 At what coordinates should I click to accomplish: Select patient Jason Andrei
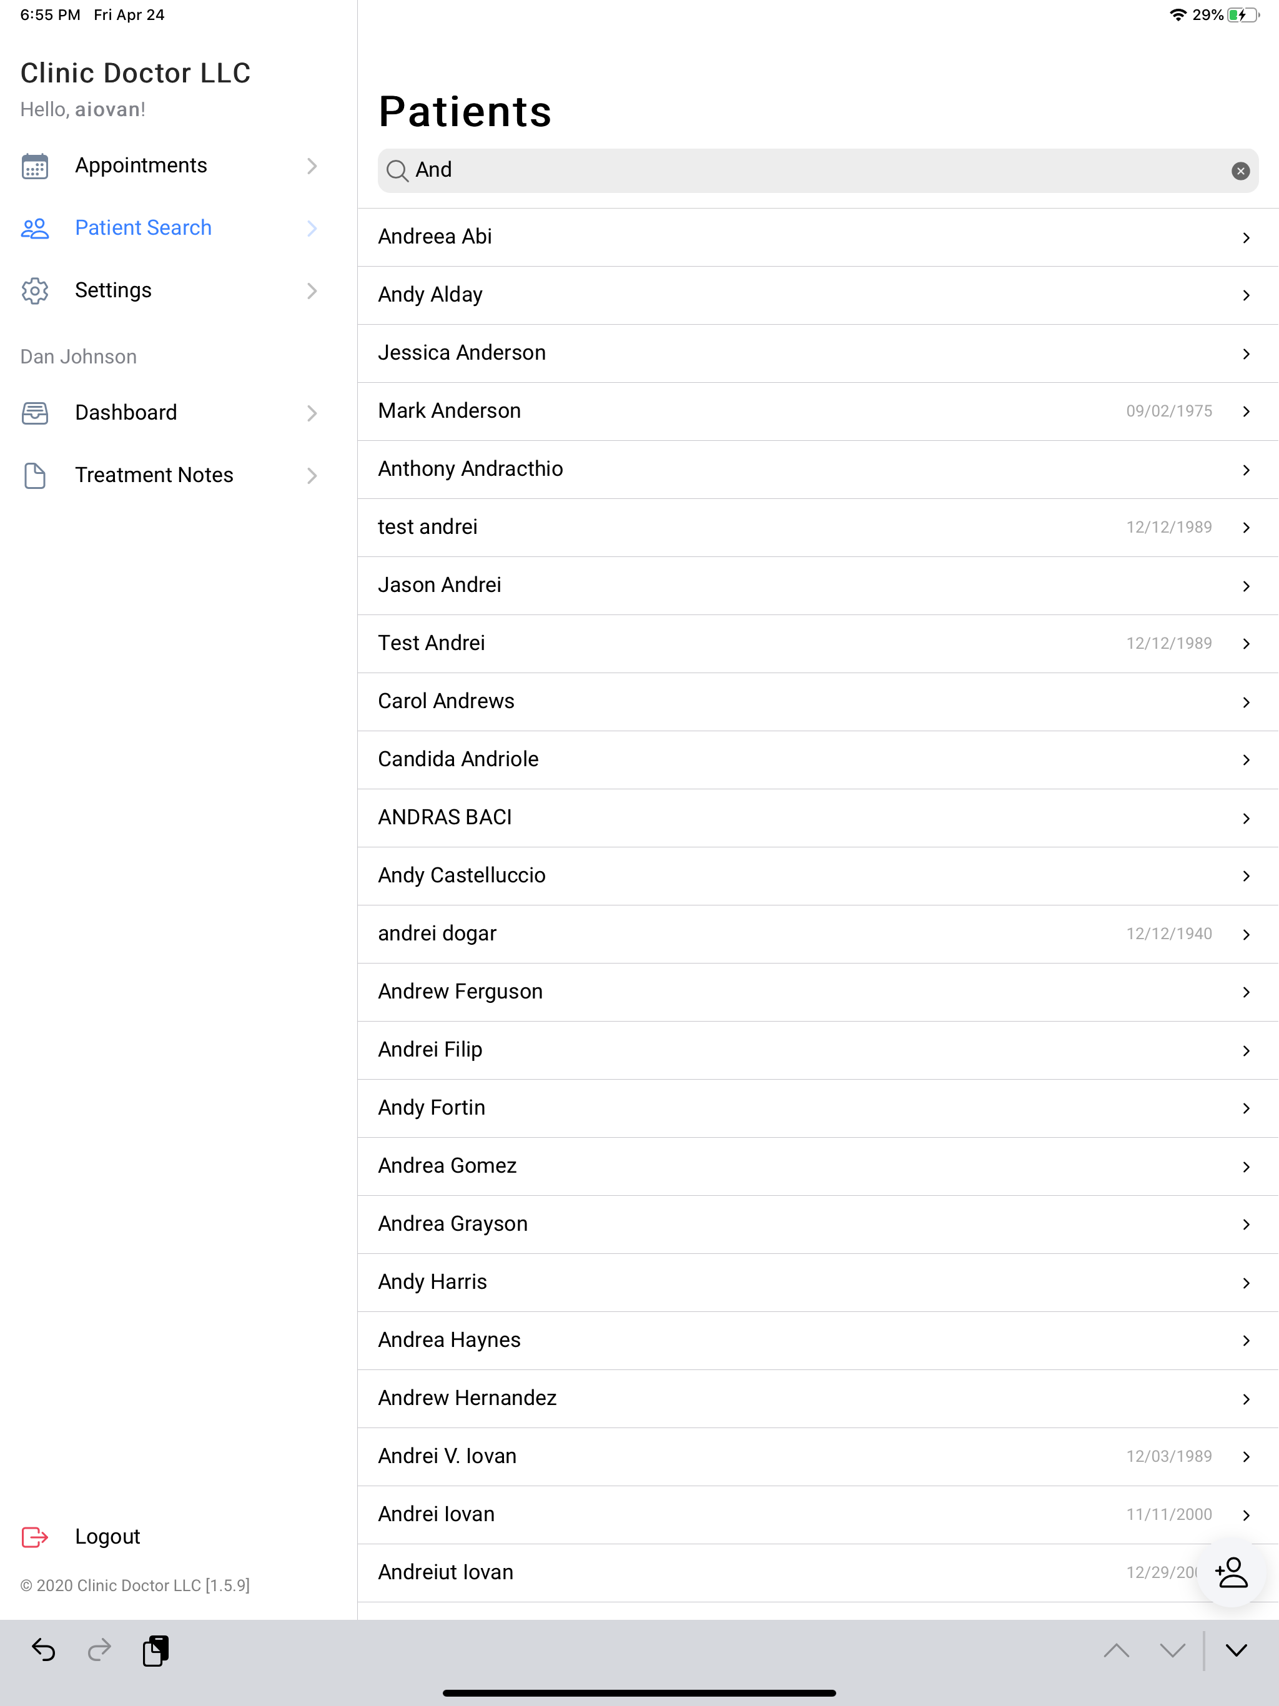(x=817, y=585)
